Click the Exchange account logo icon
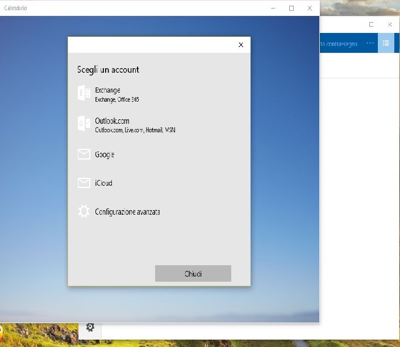 tap(84, 94)
